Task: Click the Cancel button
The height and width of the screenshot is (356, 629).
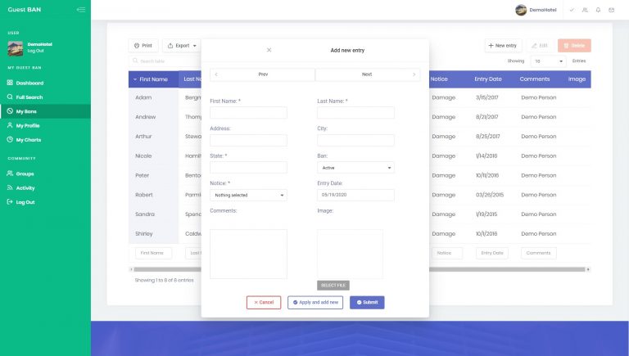Action: coord(264,302)
